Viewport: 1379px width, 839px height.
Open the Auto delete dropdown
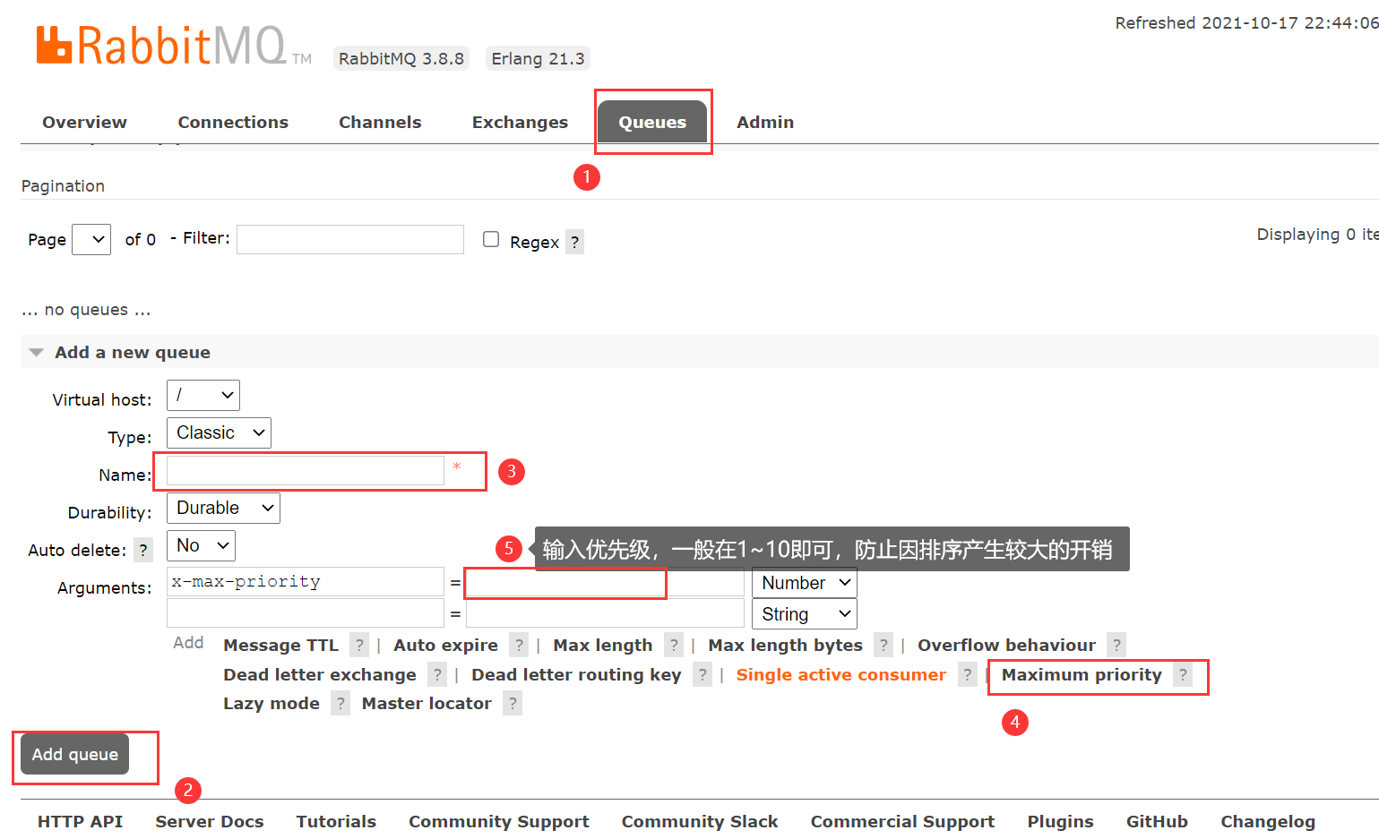pyautogui.click(x=201, y=545)
